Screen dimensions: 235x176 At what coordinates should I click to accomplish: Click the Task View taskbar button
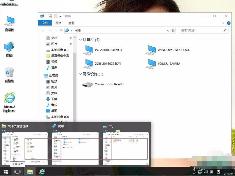[17, 172]
